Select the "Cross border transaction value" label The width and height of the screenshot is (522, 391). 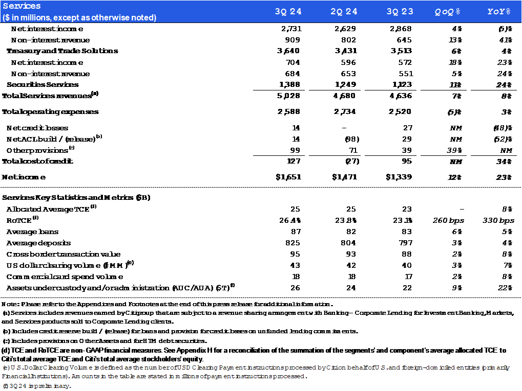point(64,254)
